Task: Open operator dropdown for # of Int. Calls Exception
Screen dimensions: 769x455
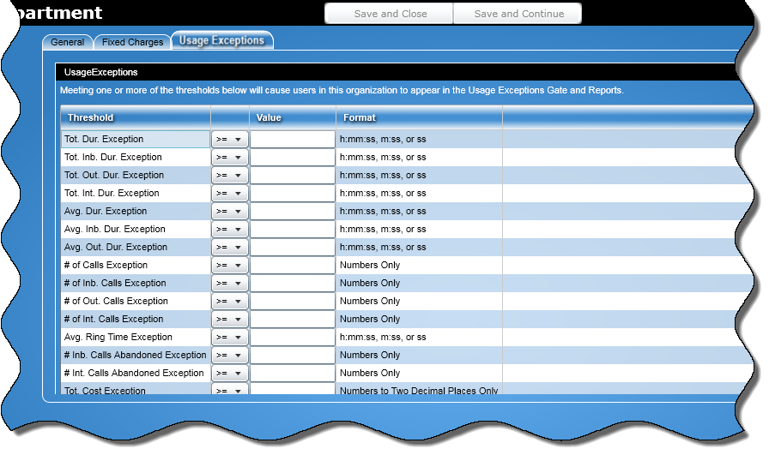Action: coord(229,320)
